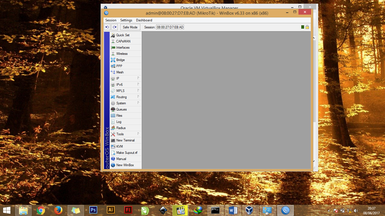Viewport: 385px width, 216px height.
Task: Open Google Chrome from the taskbar
Action: 41,210
